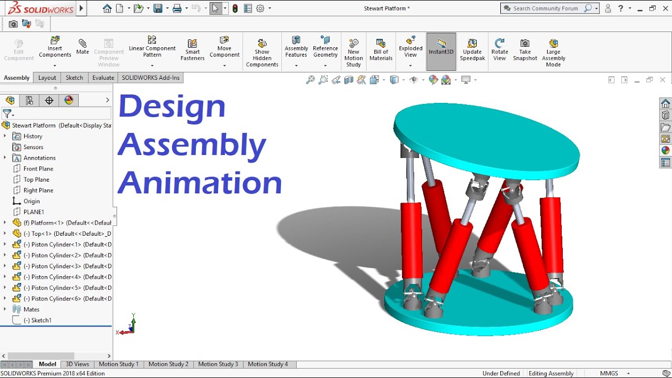
Task: Open the PropertyManager tab icon
Action: coord(29,100)
